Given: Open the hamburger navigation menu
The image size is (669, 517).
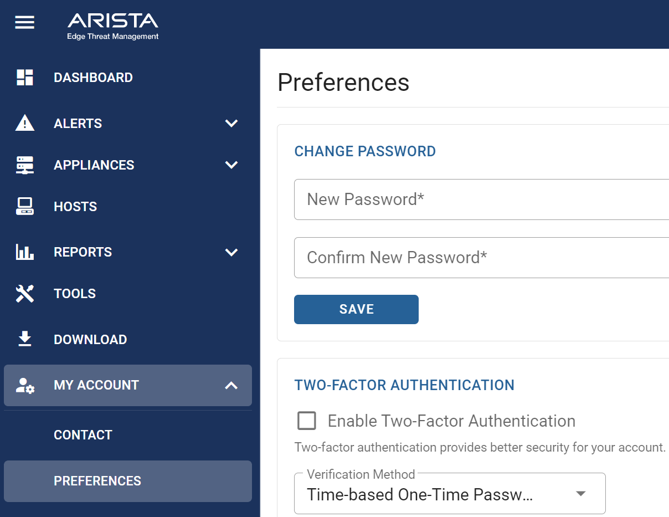Looking at the screenshot, I should click(24, 23).
